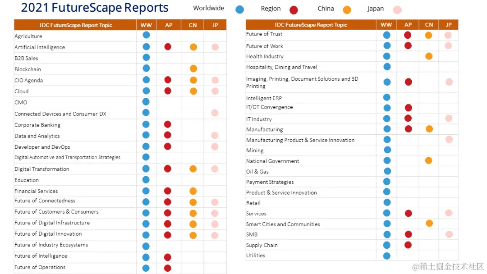Screen dimensions: 487x274
Task: Select the Mining topic label
Action: coord(255,151)
